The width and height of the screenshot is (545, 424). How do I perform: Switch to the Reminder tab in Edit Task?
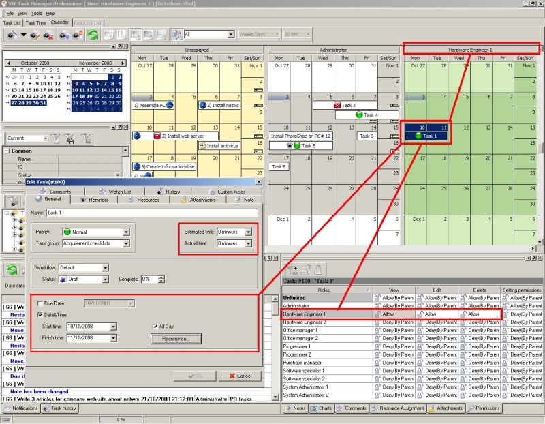95,200
